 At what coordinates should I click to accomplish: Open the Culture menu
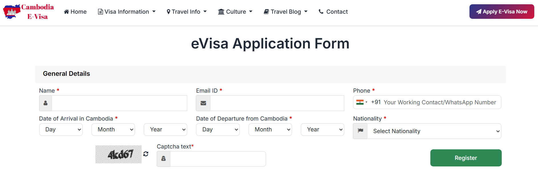pos(235,12)
